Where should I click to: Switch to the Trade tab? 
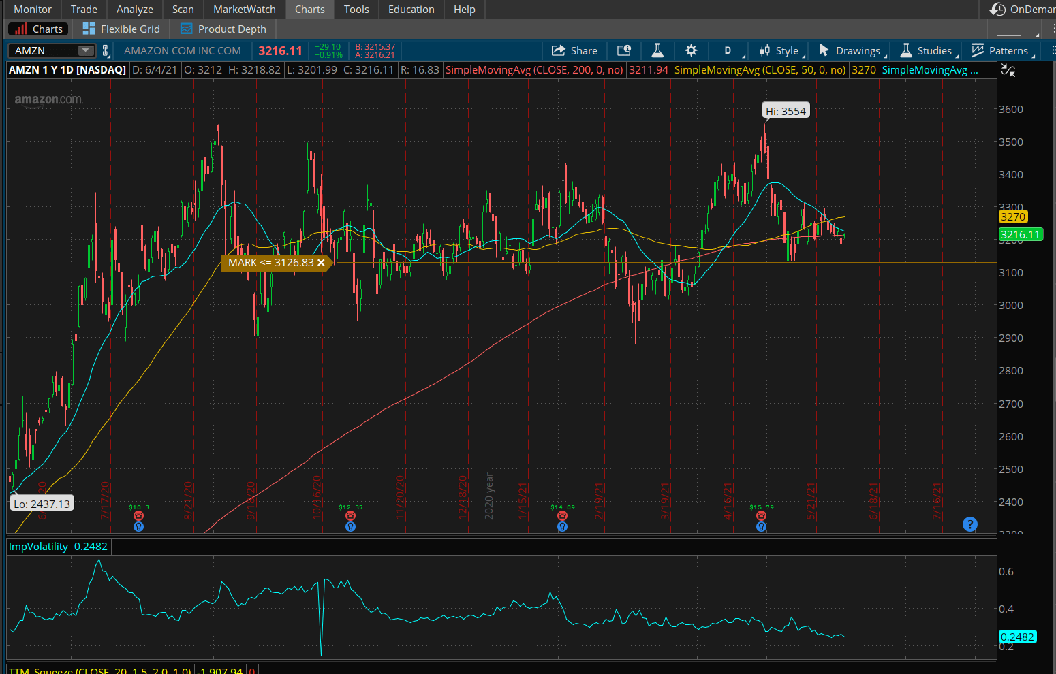pos(84,9)
